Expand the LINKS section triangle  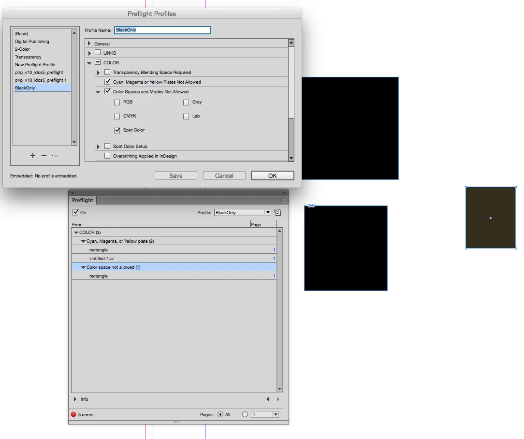tap(89, 53)
